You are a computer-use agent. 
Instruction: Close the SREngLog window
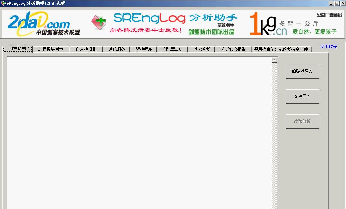(x=343, y=3)
